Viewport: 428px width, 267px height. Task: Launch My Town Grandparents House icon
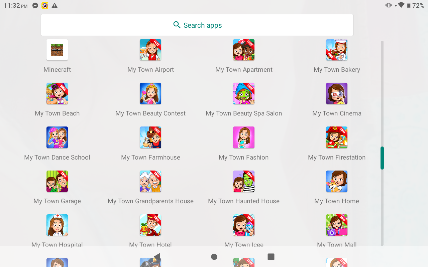coord(150,181)
